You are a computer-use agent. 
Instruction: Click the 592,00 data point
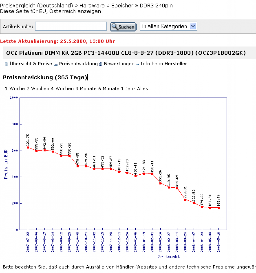click(x=53, y=151)
